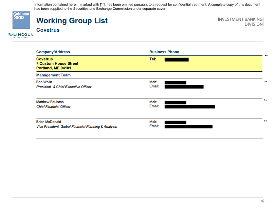Click Brian McDonald's redacted mobile number
The width and height of the screenshot is (275, 212).
tap(175, 122)
